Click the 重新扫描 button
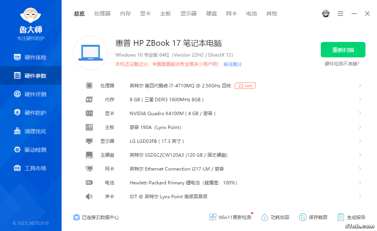The image size is (377, 231). 343,50
